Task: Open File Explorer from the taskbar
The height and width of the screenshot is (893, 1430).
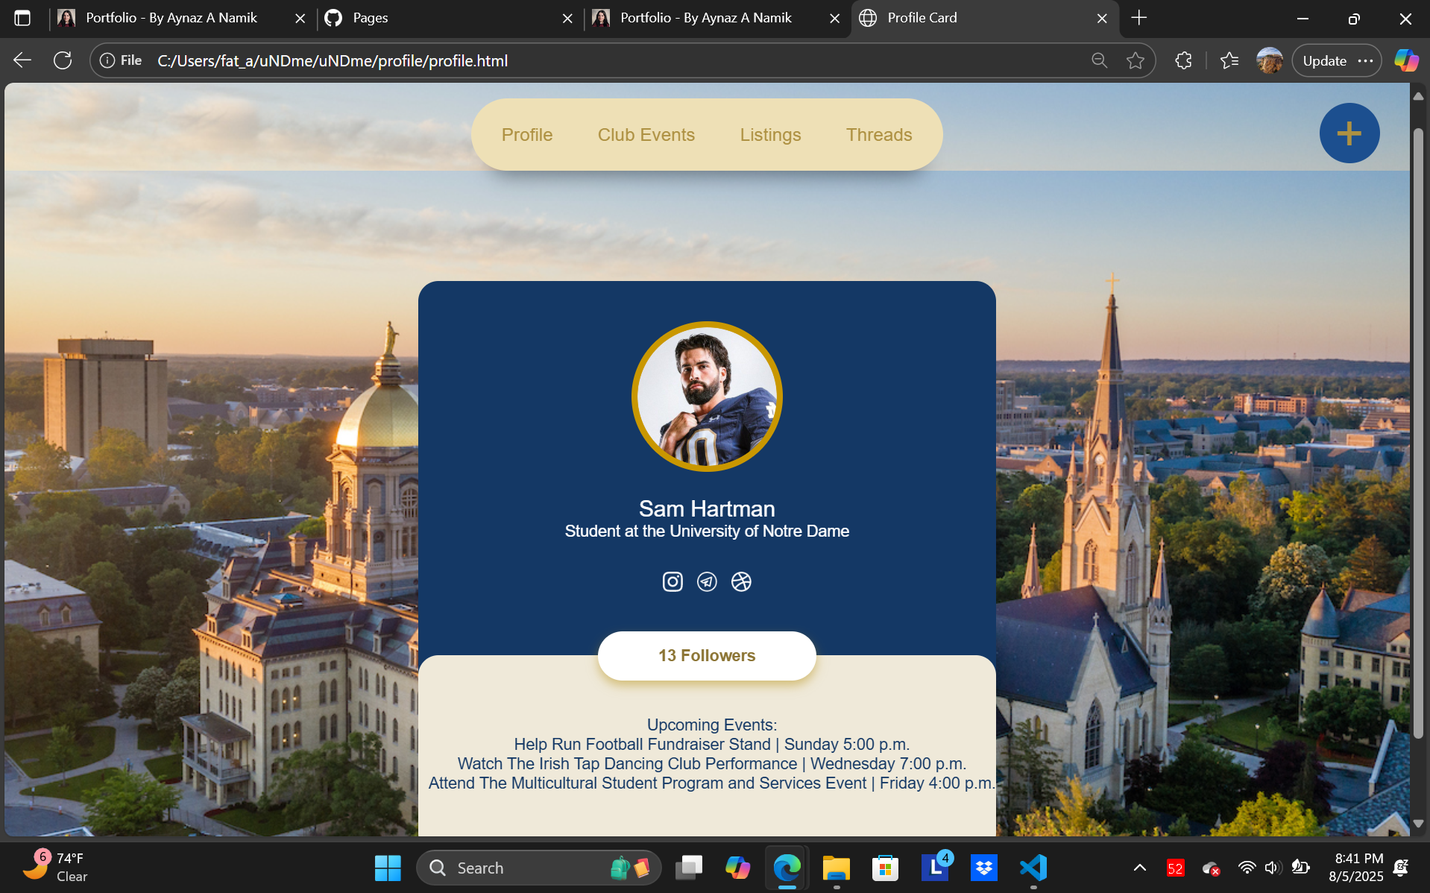Action: (837, 868)
